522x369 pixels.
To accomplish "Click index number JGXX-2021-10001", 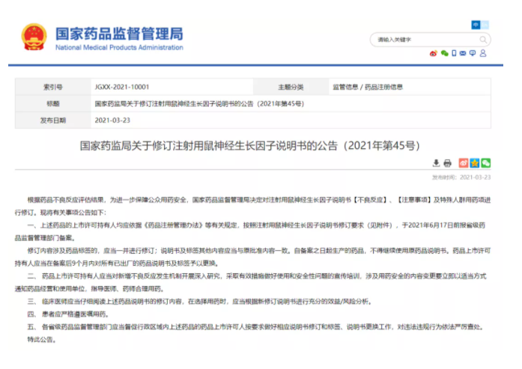I will 122,87.
